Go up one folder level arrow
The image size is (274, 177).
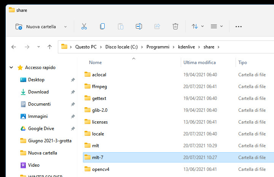[x=49, y=47]
